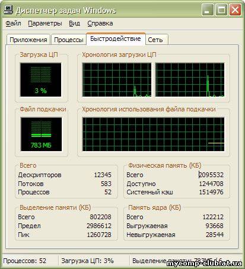Click the page file usage history graph

153,134
